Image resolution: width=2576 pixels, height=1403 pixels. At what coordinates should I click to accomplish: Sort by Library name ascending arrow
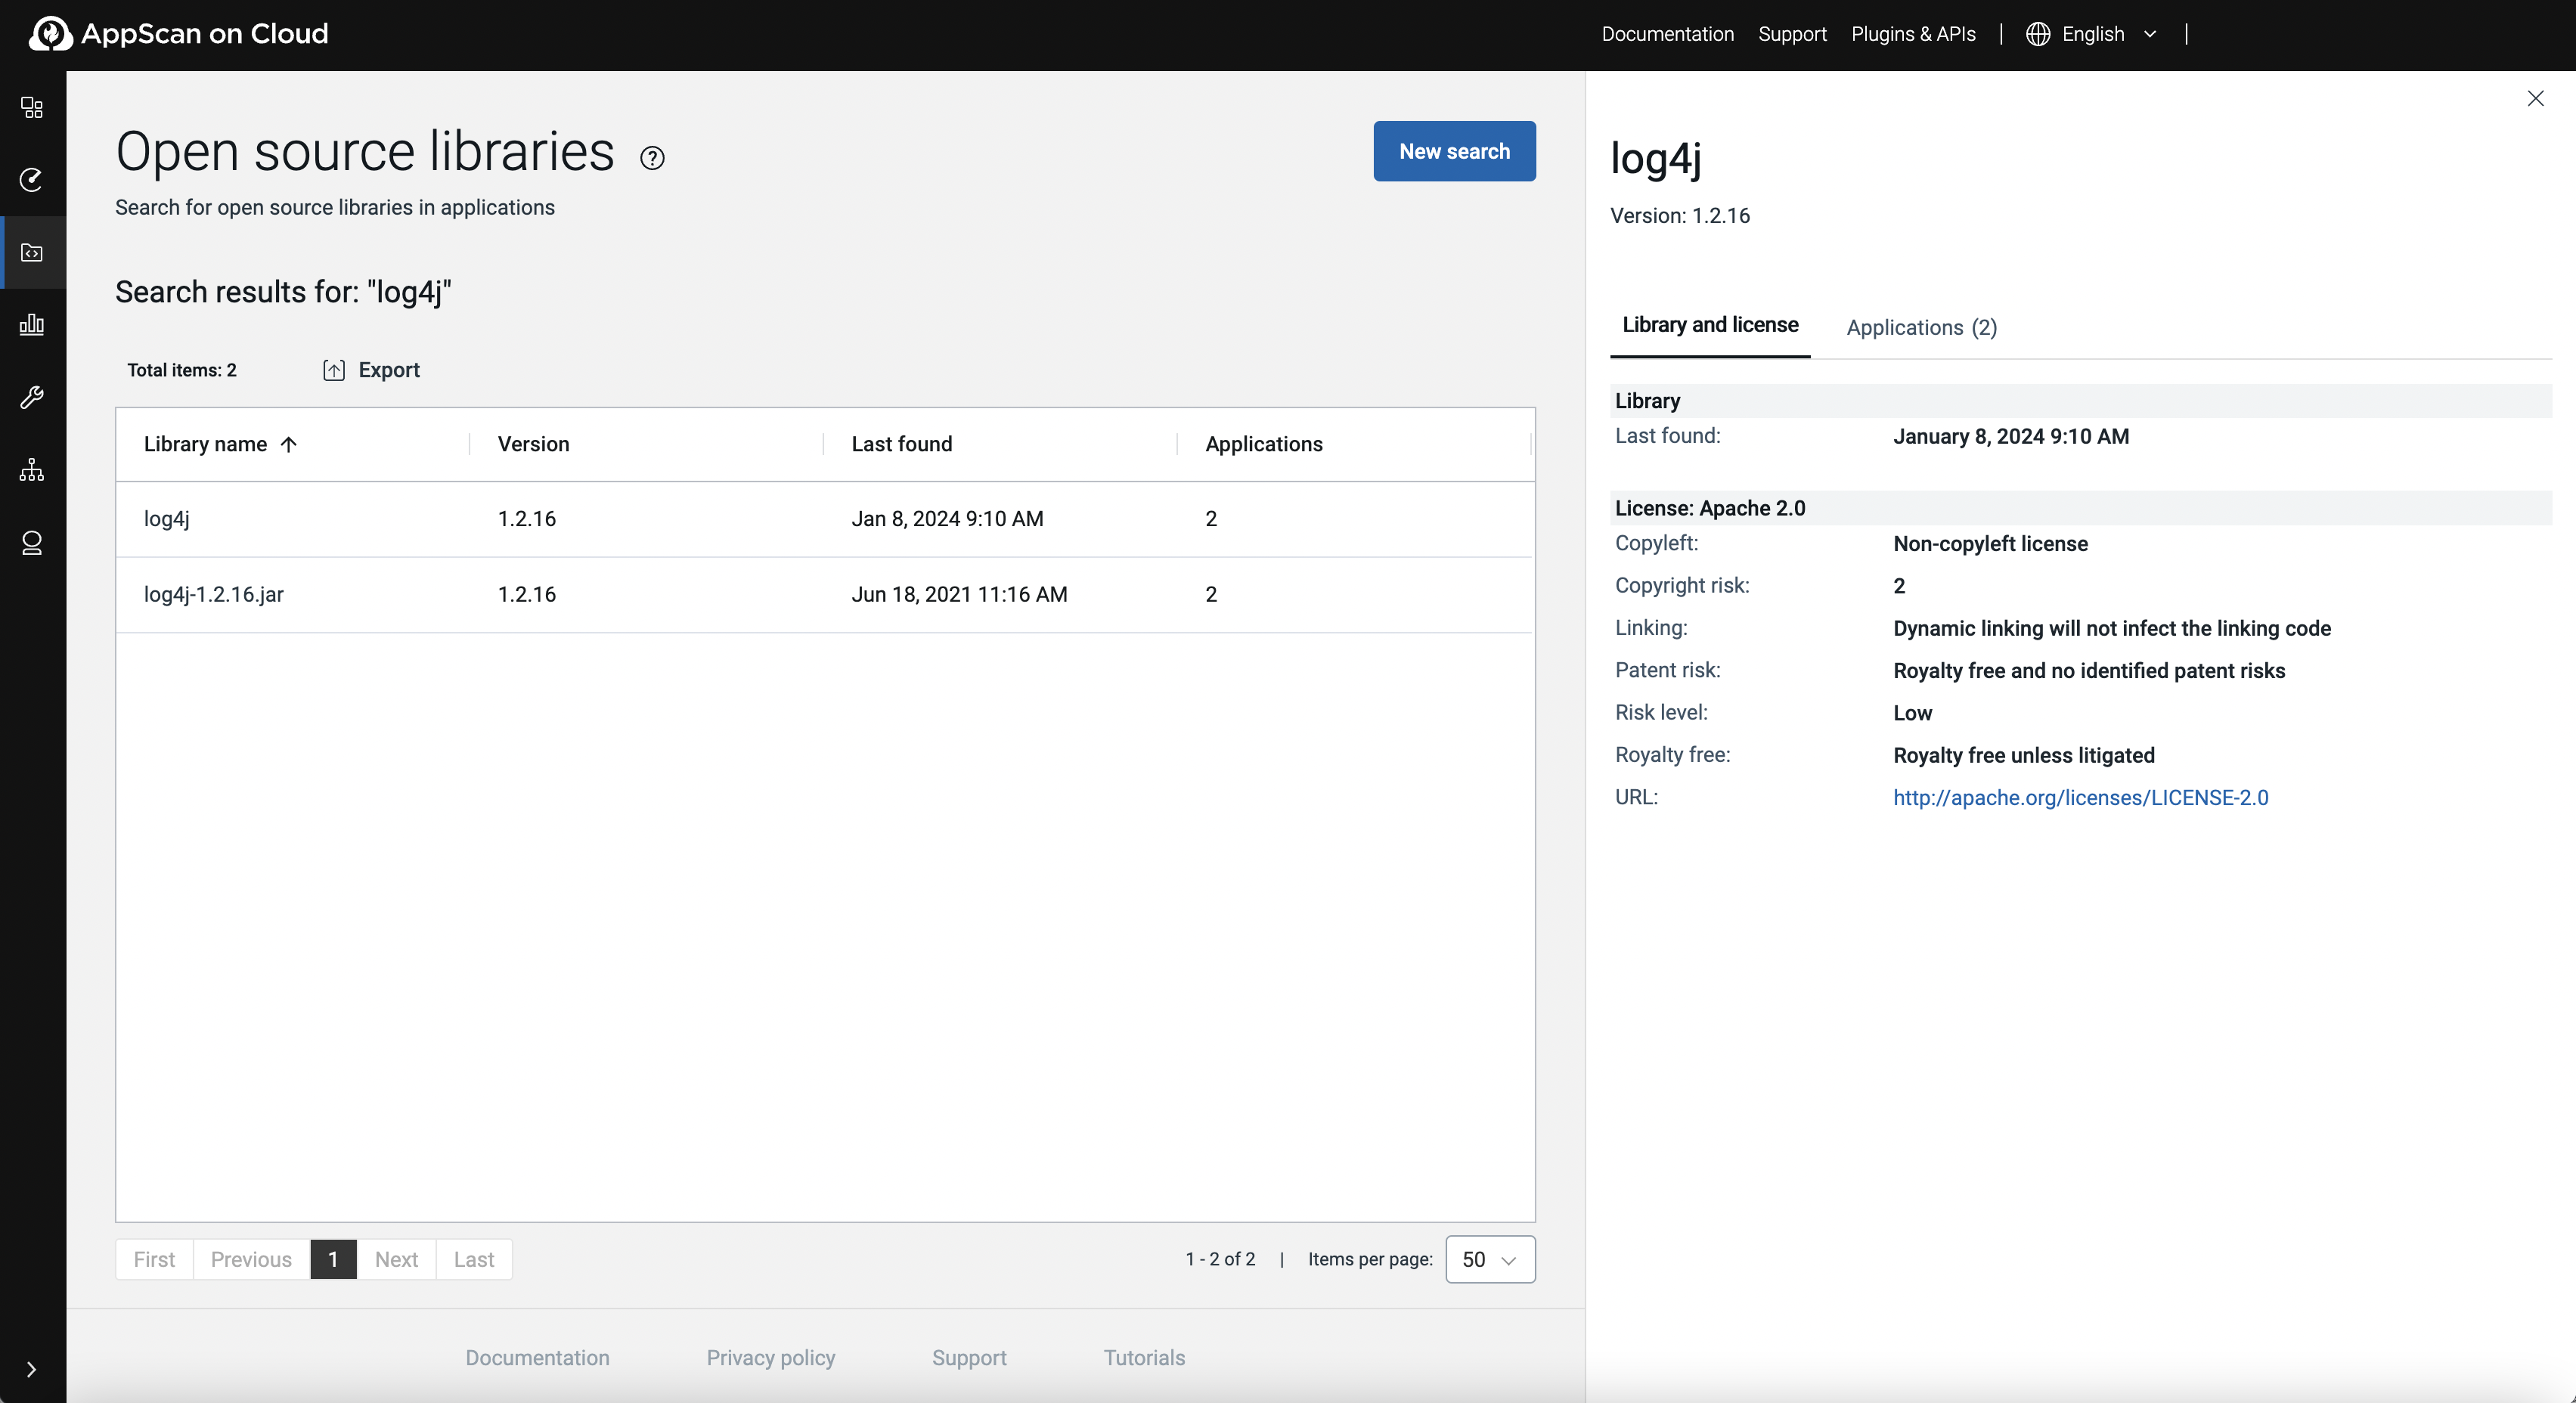click(x=289, y=444)
